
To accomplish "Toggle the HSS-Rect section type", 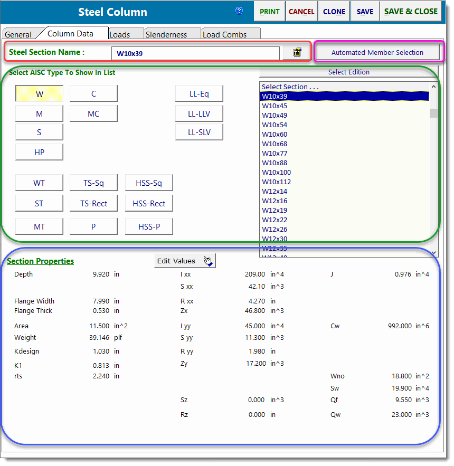I will (150, 204).
